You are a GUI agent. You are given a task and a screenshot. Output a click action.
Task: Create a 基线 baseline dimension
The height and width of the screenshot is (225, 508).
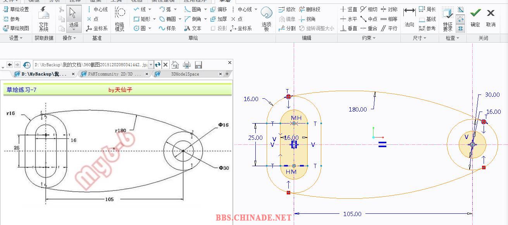(427, 19)
